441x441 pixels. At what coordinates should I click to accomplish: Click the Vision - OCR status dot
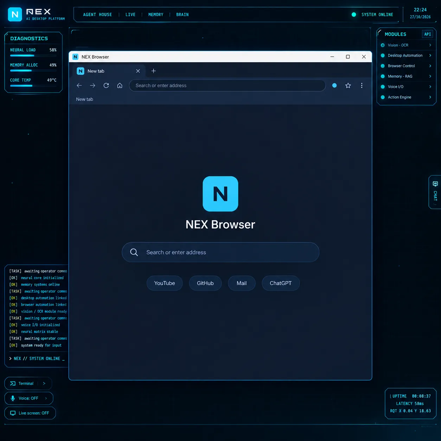point(383,45)
